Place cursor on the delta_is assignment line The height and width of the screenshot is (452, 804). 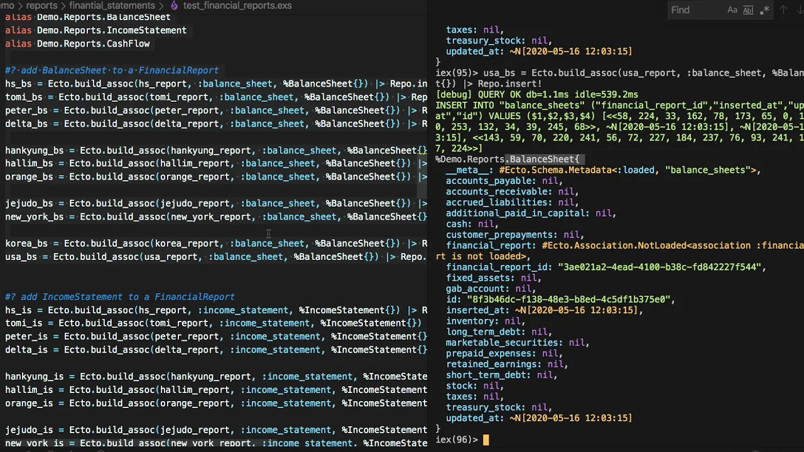(x=216, y=350)
